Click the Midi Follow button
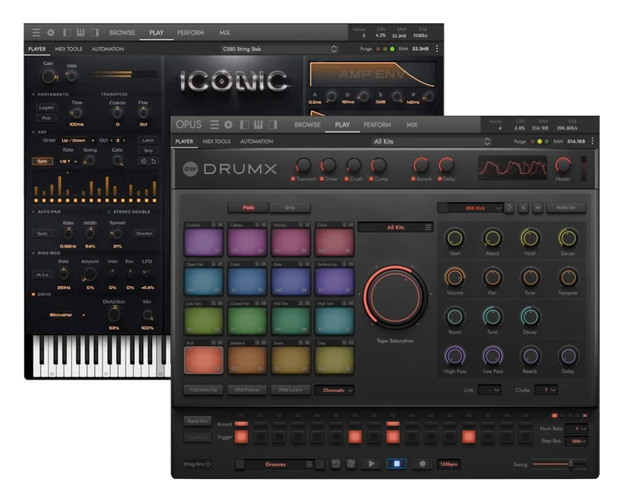 pos(247,390)
